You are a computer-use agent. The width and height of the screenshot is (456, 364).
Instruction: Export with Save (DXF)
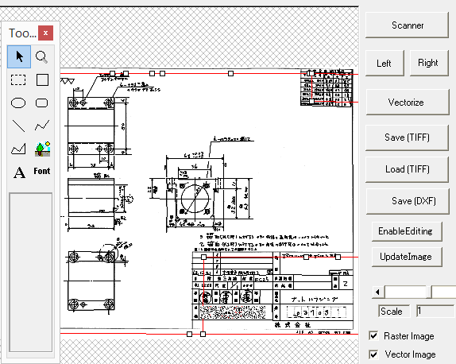[x=408, y=201]
